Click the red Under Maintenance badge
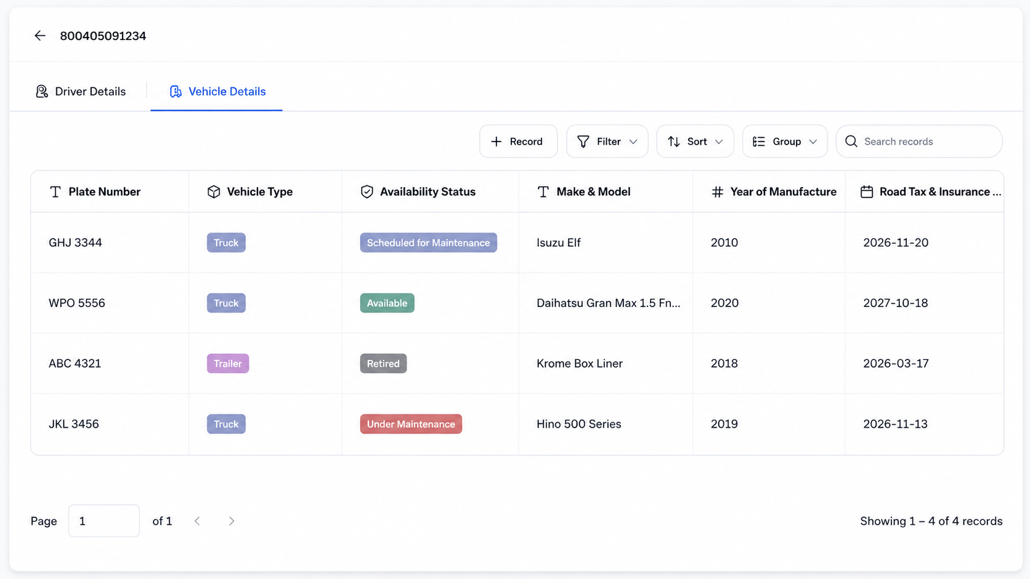The height and width of the screenshot is (579, 1030). 411,424
